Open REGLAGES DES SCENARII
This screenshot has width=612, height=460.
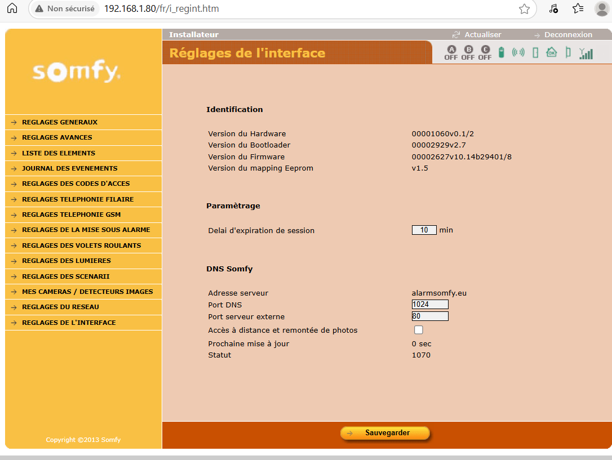coord(83,276)
